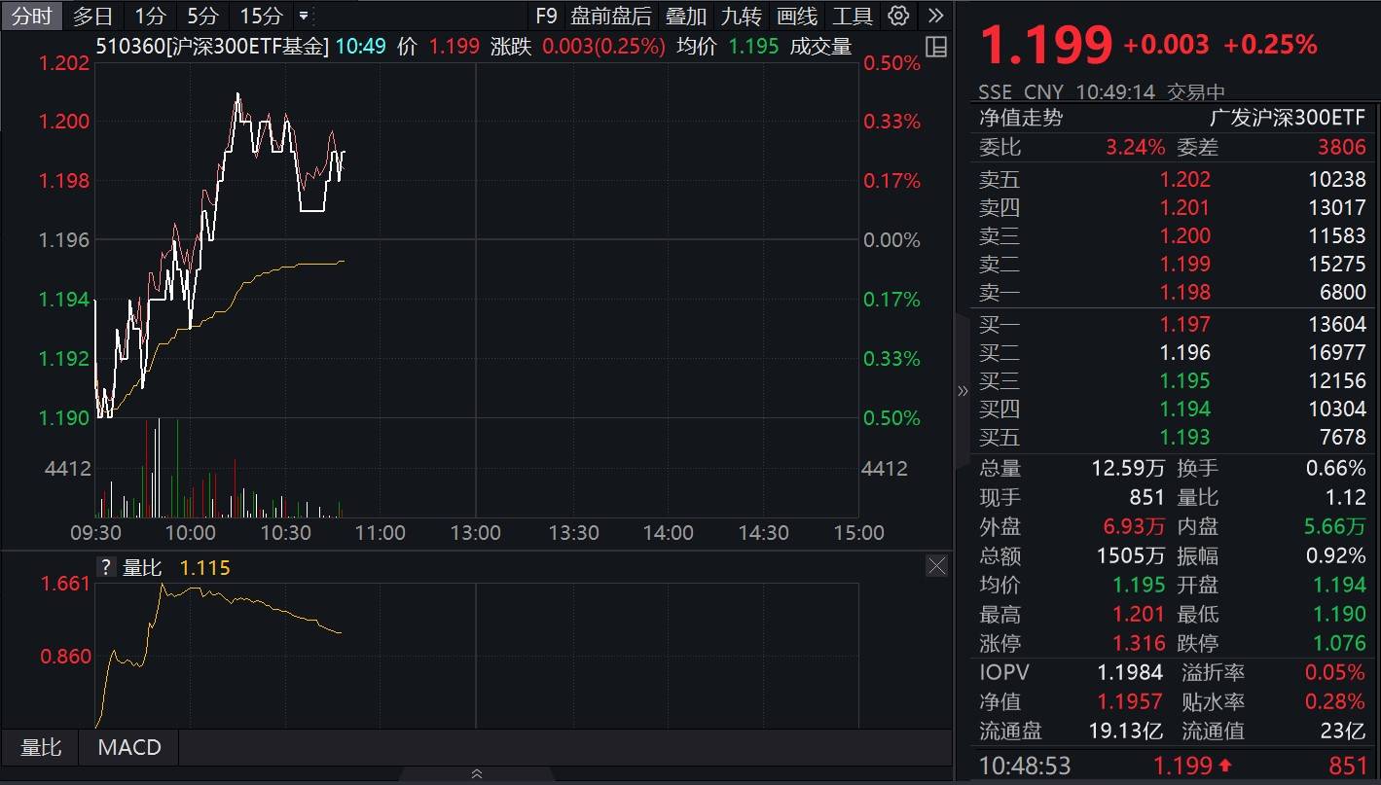Switch to the MACD indicator tab

[127, 747]
